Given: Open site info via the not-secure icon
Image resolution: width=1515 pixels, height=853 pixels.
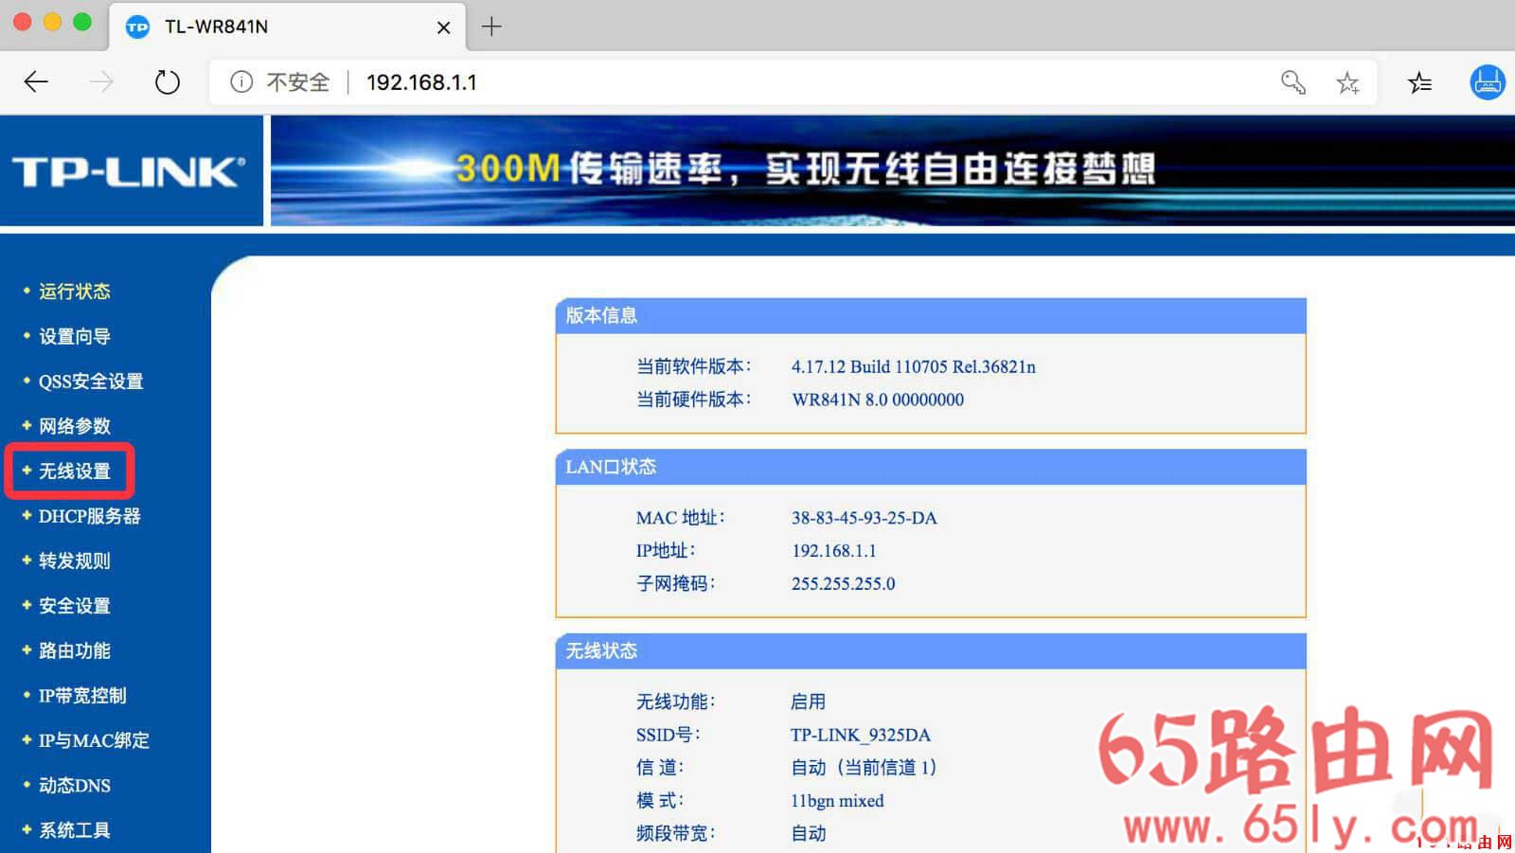Looking at the screenshot, I should pos(241,82).
